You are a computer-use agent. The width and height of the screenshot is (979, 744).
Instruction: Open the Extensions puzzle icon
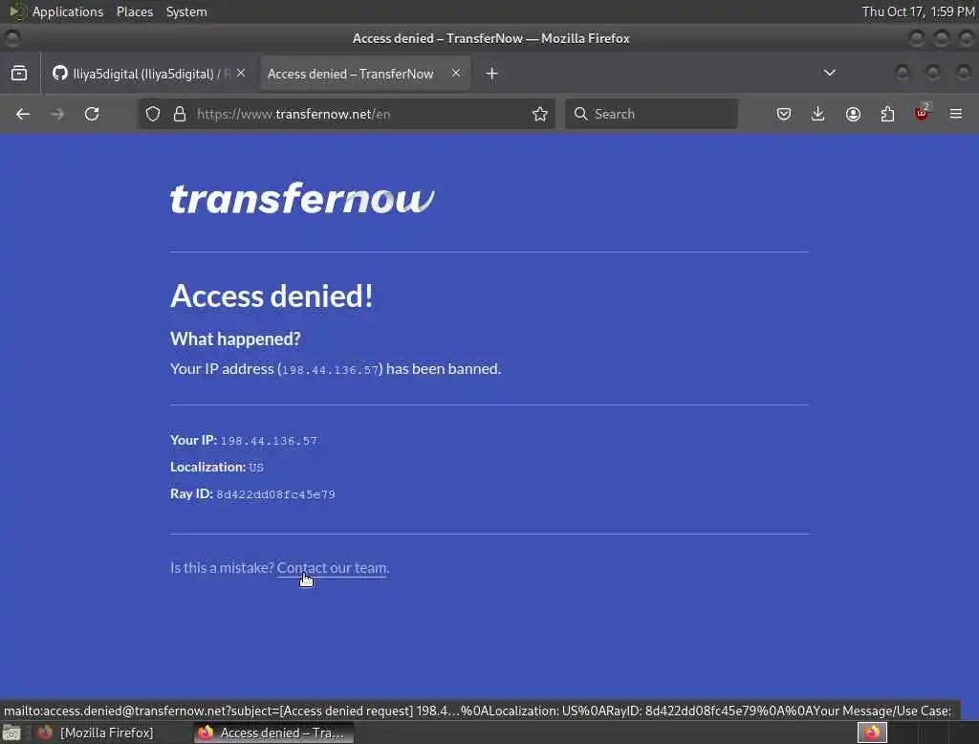887,114
